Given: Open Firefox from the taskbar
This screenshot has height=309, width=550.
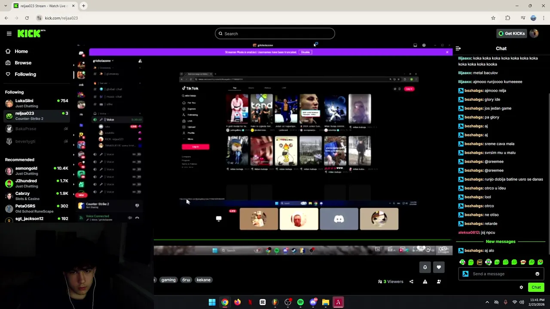Looking at the screenshot, I should 237,302.
